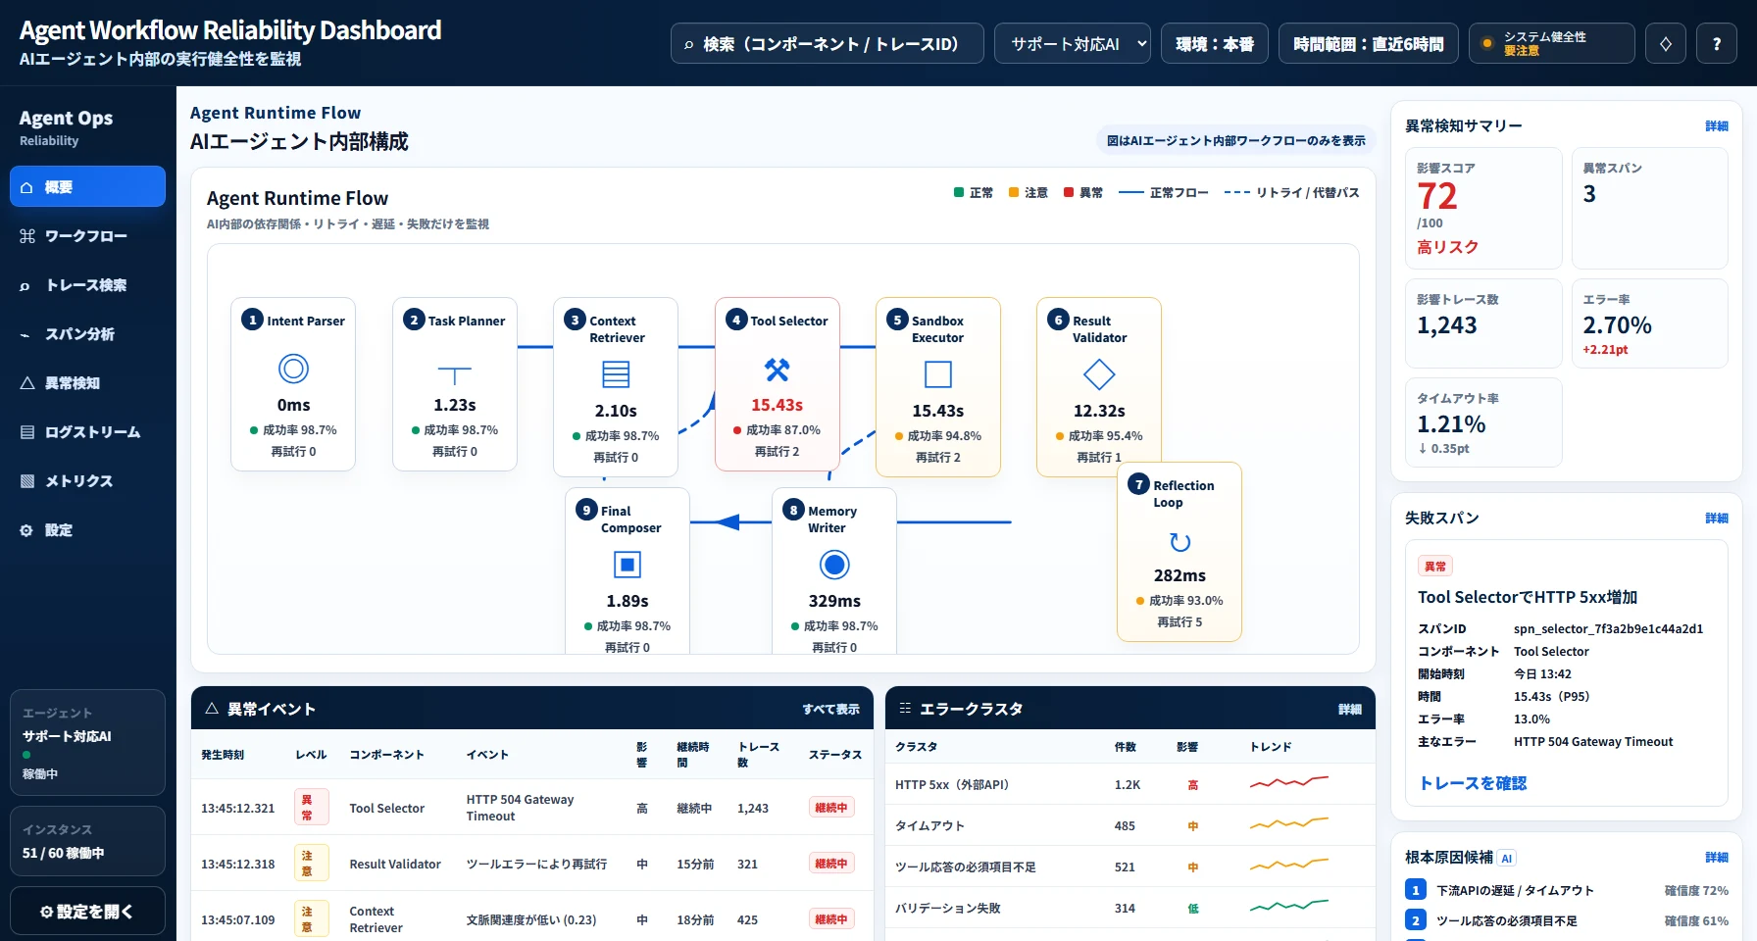Click the HTTP 5xx trend sparkline
Screen dimensions: 1757x941
point(1288,782)
